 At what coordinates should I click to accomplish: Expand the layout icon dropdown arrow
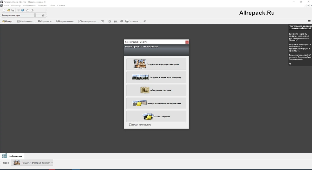click(x=118, y=22)
